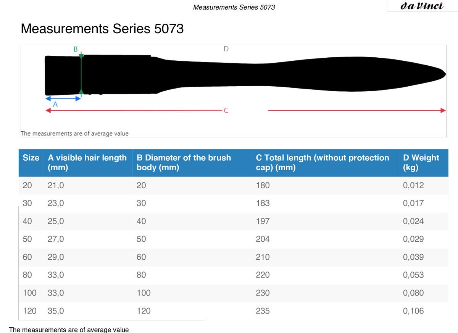This screenshot has width=458, height=333.
Task: Click the average value caption inside diagram box
Action: click(74, 134)
